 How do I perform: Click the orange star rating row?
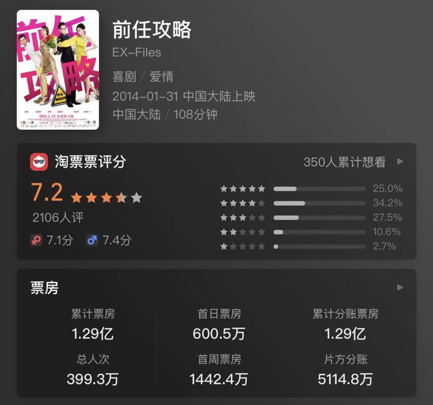pyautogui.click(x=107, y=198)
